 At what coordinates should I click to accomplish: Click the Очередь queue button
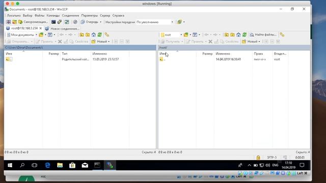point(90,22)
